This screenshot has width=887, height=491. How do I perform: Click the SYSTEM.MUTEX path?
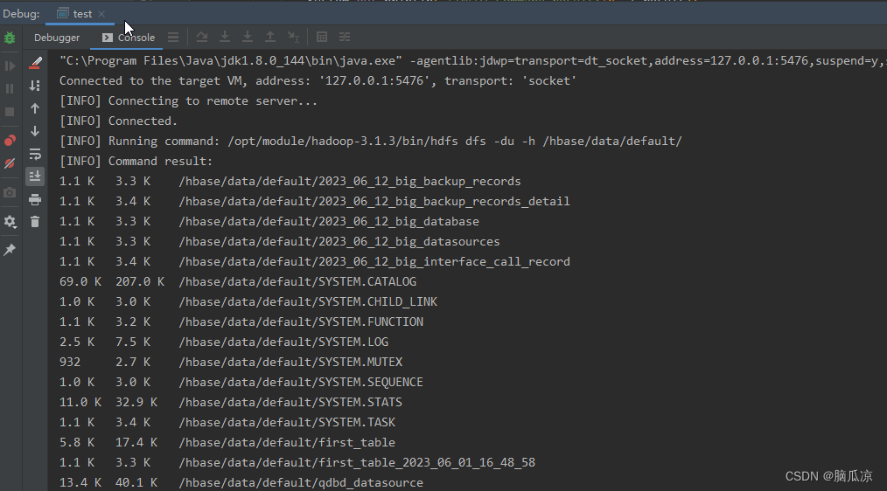[290, 363]
